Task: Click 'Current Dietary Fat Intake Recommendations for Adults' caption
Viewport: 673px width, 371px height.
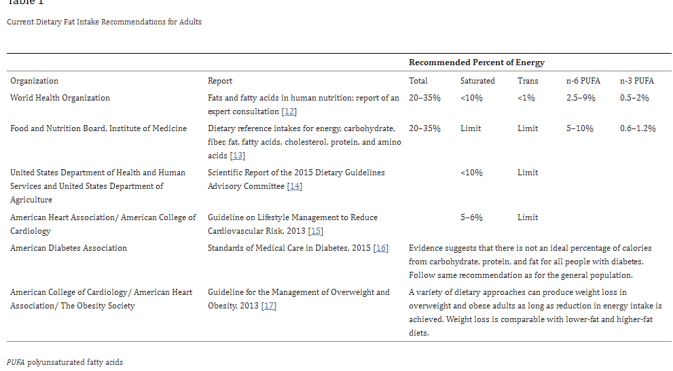Action: (x=105, y=22)
